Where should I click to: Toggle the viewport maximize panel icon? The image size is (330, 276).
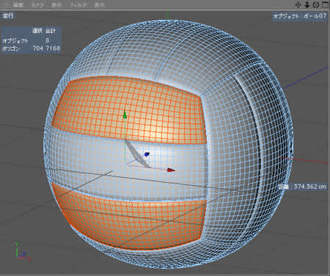325,4
